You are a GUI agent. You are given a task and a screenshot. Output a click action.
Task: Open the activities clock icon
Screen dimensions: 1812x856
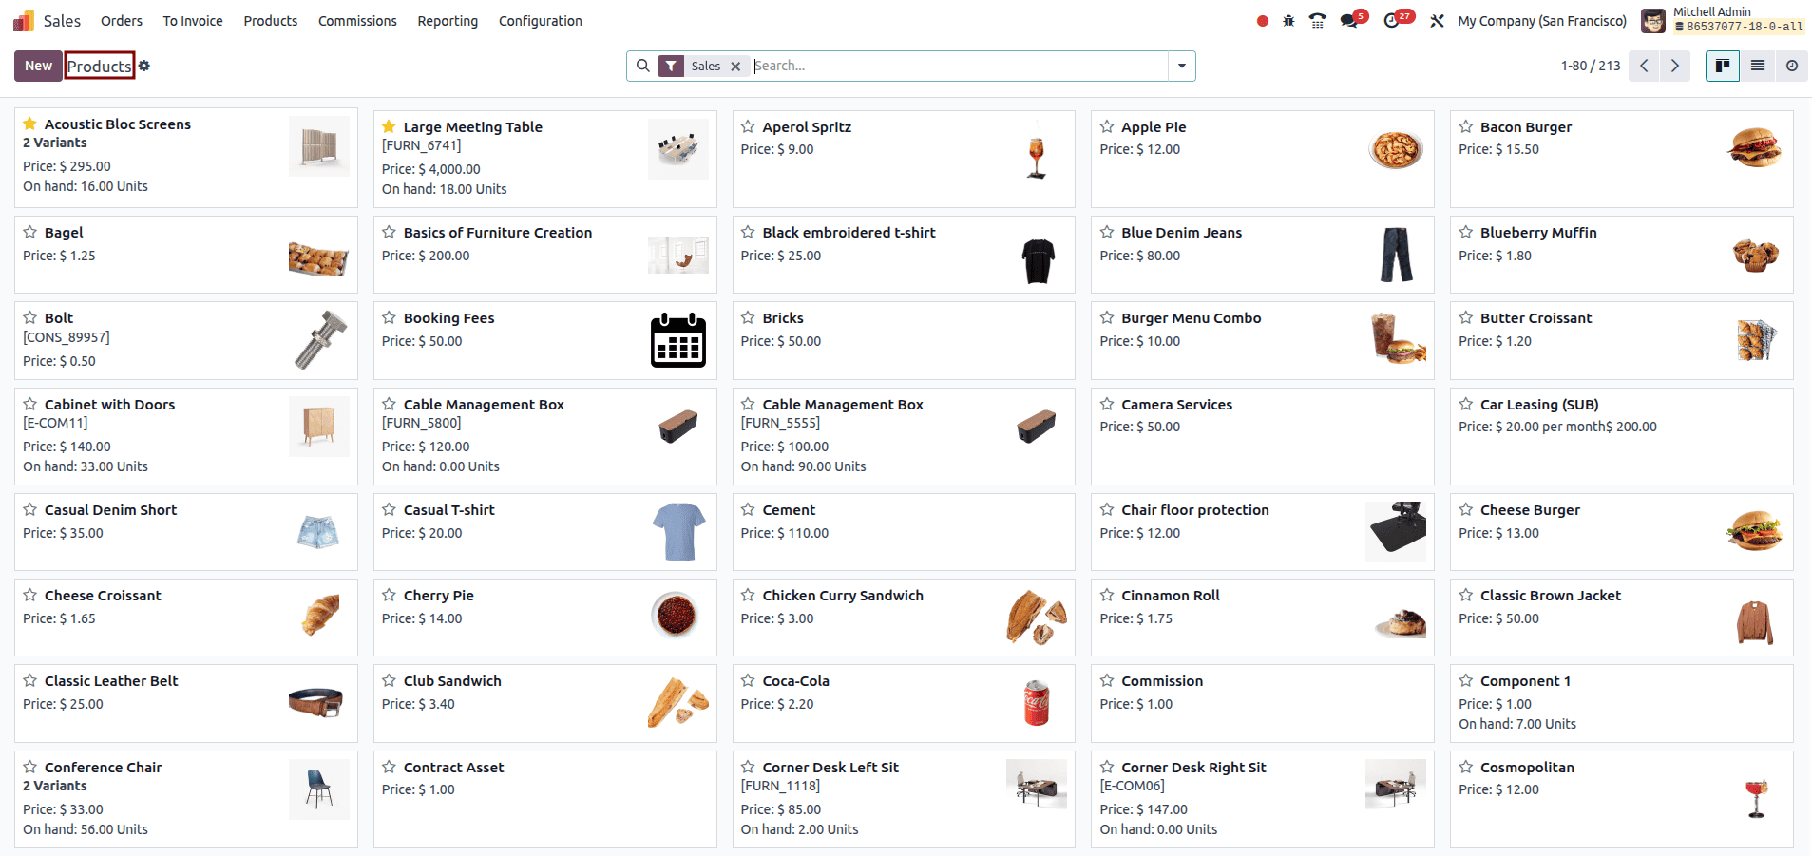pos(1392,21)
